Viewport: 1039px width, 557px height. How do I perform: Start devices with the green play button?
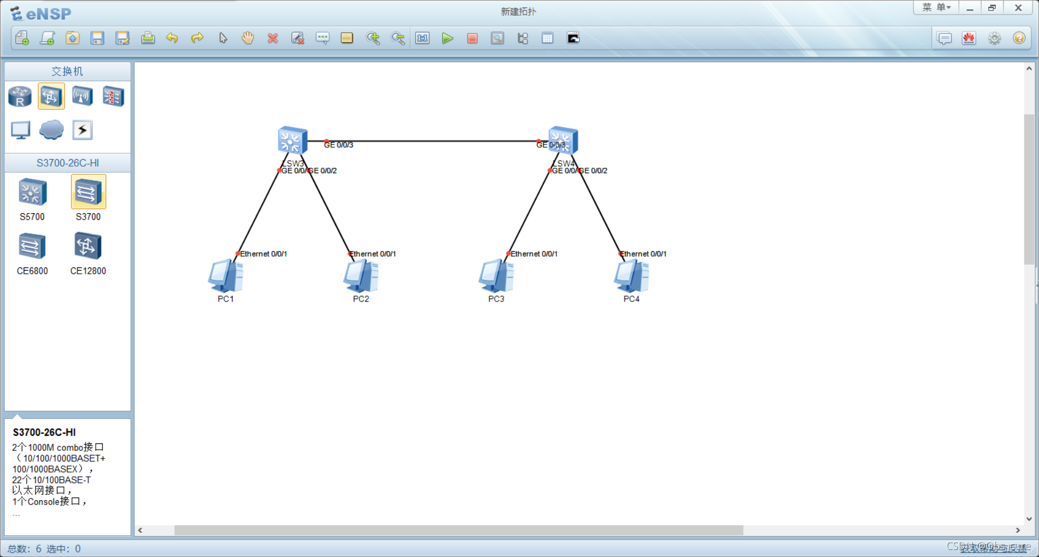(x=448, y=38)
